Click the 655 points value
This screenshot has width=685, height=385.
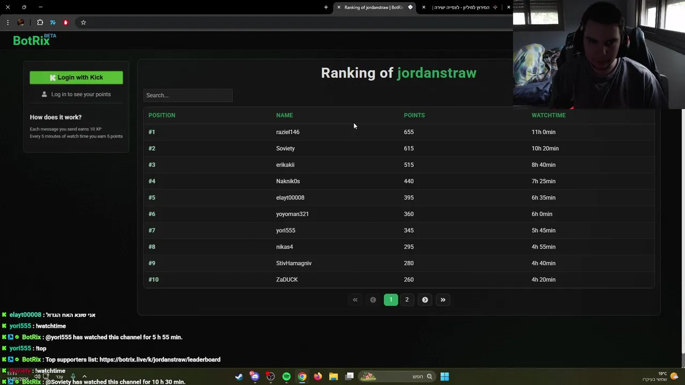[409, 132]
